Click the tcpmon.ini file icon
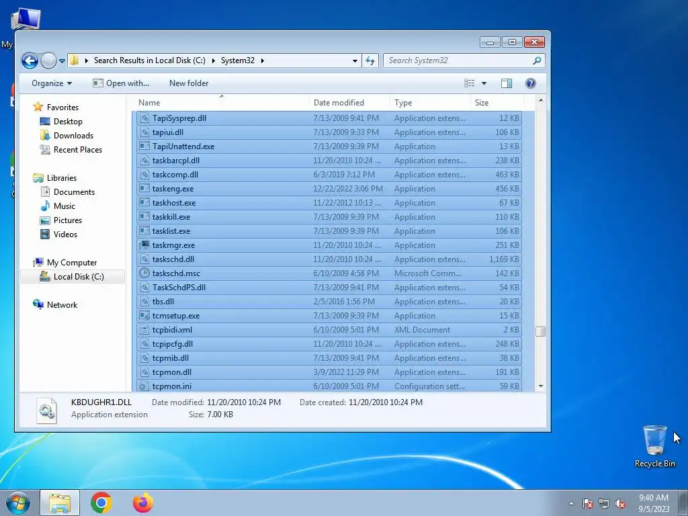 [144, 386]
